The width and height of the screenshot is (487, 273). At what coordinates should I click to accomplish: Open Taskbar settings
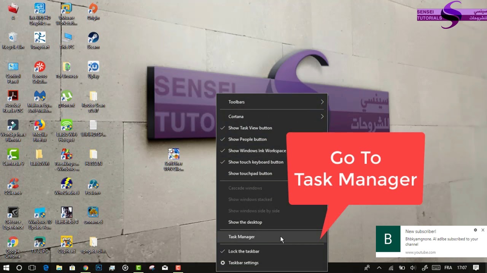point(272,262)
